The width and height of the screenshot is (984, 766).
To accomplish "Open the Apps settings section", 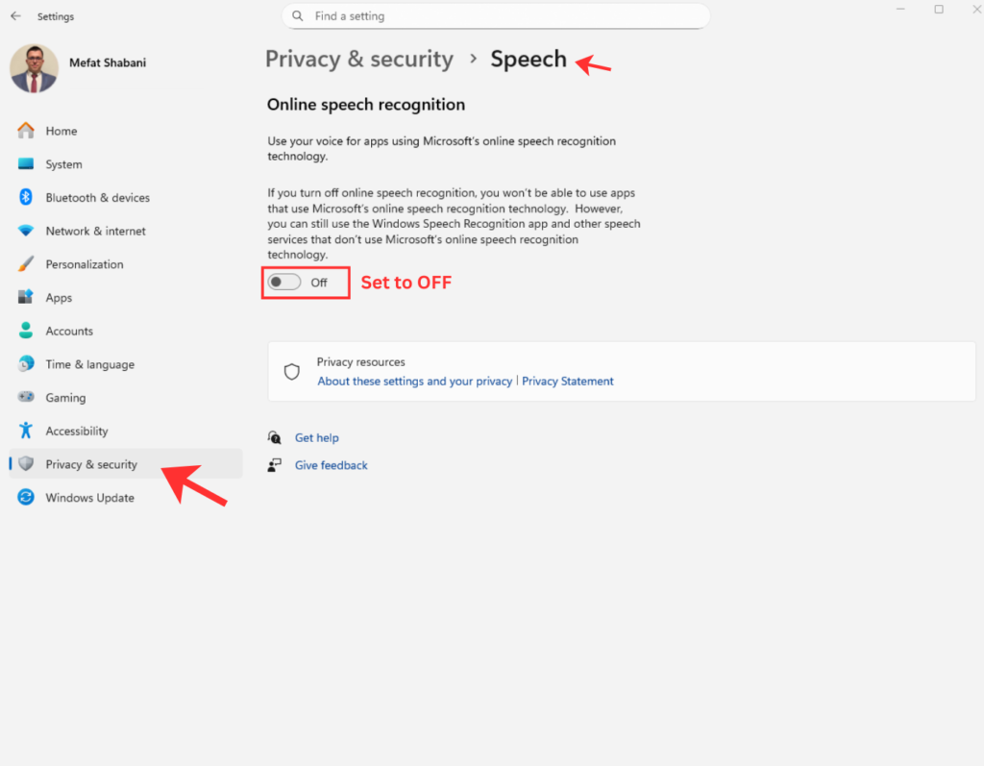I will tap(59, 298).
